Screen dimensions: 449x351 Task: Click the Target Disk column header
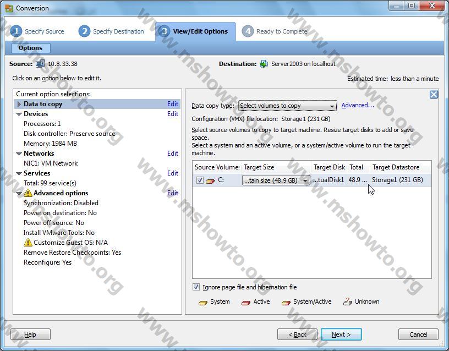coord(329,167)
